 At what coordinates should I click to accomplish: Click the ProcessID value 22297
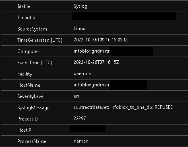[x=80, y=118]
